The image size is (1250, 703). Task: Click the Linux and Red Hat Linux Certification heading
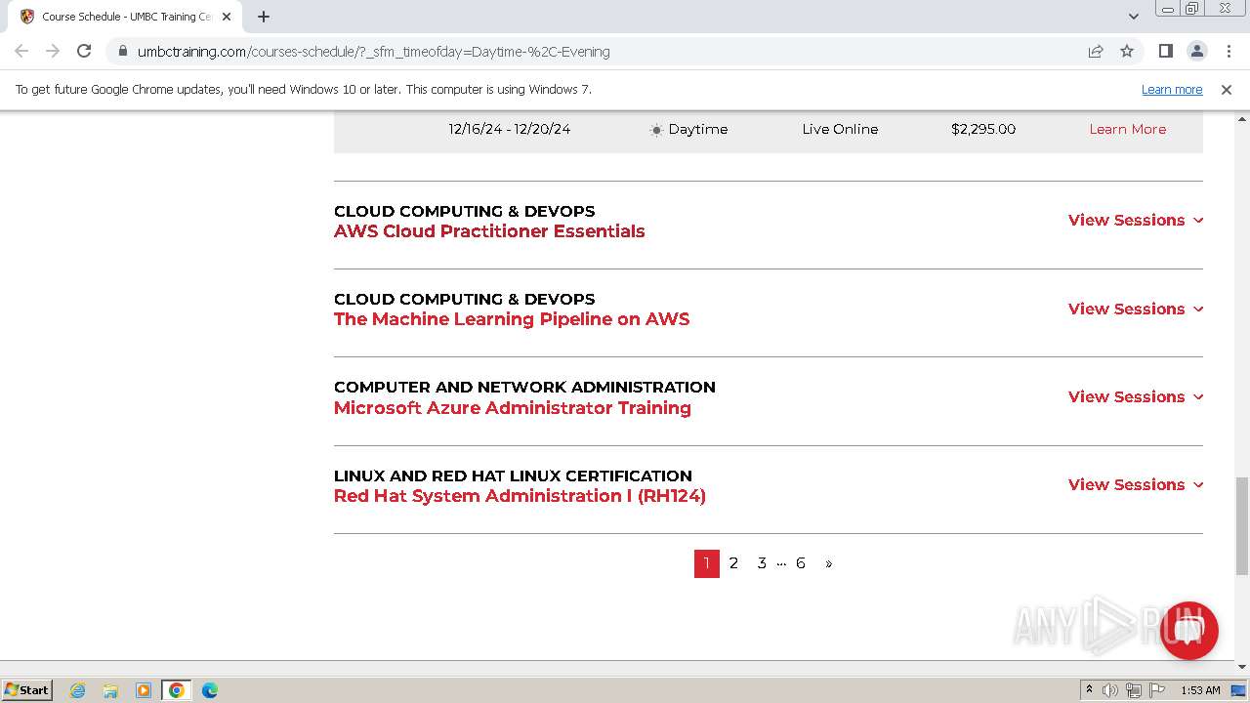[513, 476]
